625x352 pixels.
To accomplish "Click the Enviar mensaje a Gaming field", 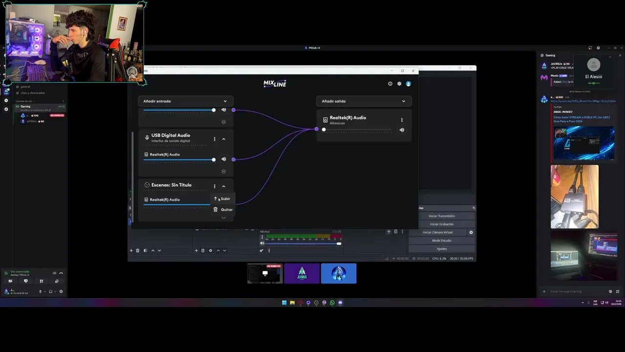I will (576, 291).
